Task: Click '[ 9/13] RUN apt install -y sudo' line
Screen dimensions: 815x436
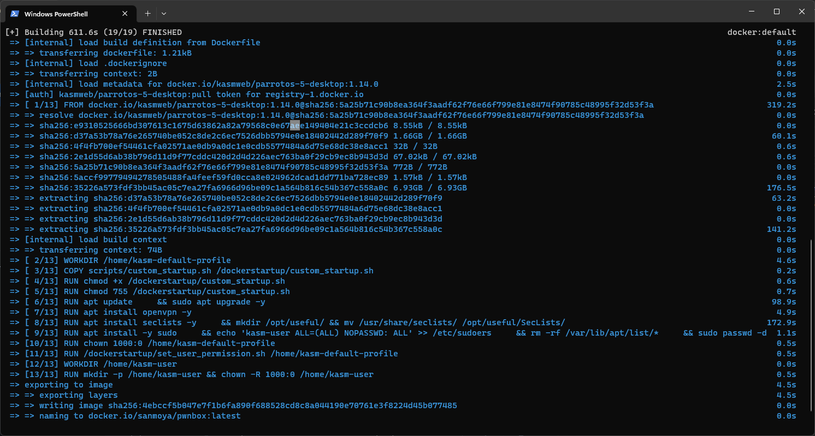Action: [x=388, y=333]
